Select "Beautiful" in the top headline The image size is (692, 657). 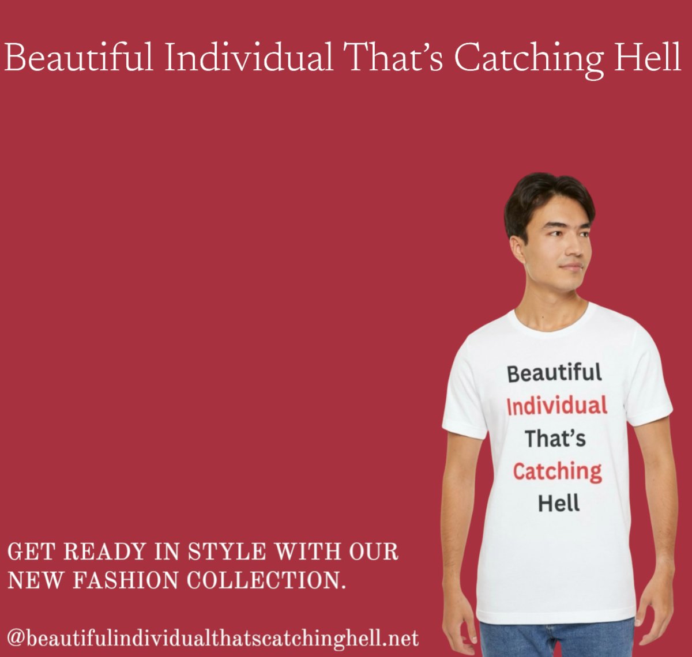79,56
